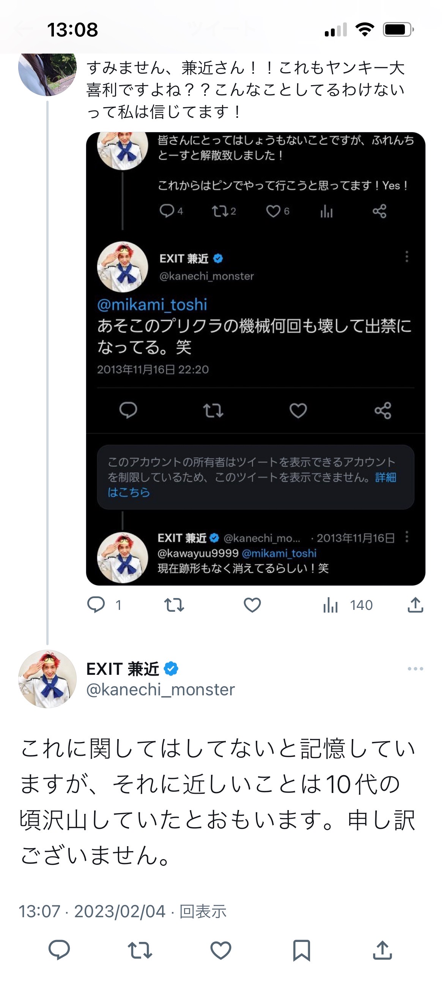
Task: Share the main tweet via the upload arrow icon
Action: pyautogui.click(x=382, y=950)
